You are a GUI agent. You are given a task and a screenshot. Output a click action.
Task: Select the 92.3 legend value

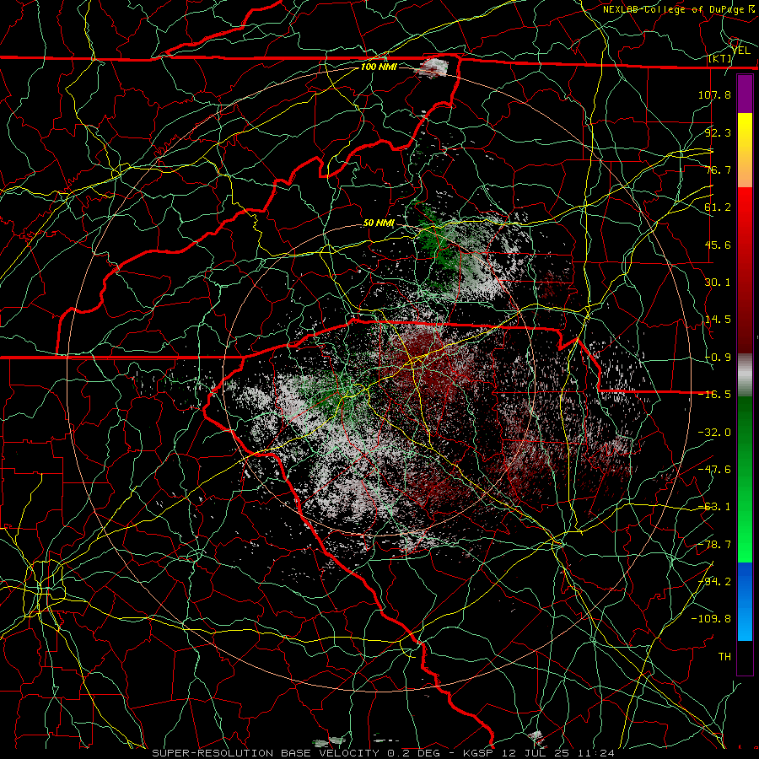click(x=718, y=132)
